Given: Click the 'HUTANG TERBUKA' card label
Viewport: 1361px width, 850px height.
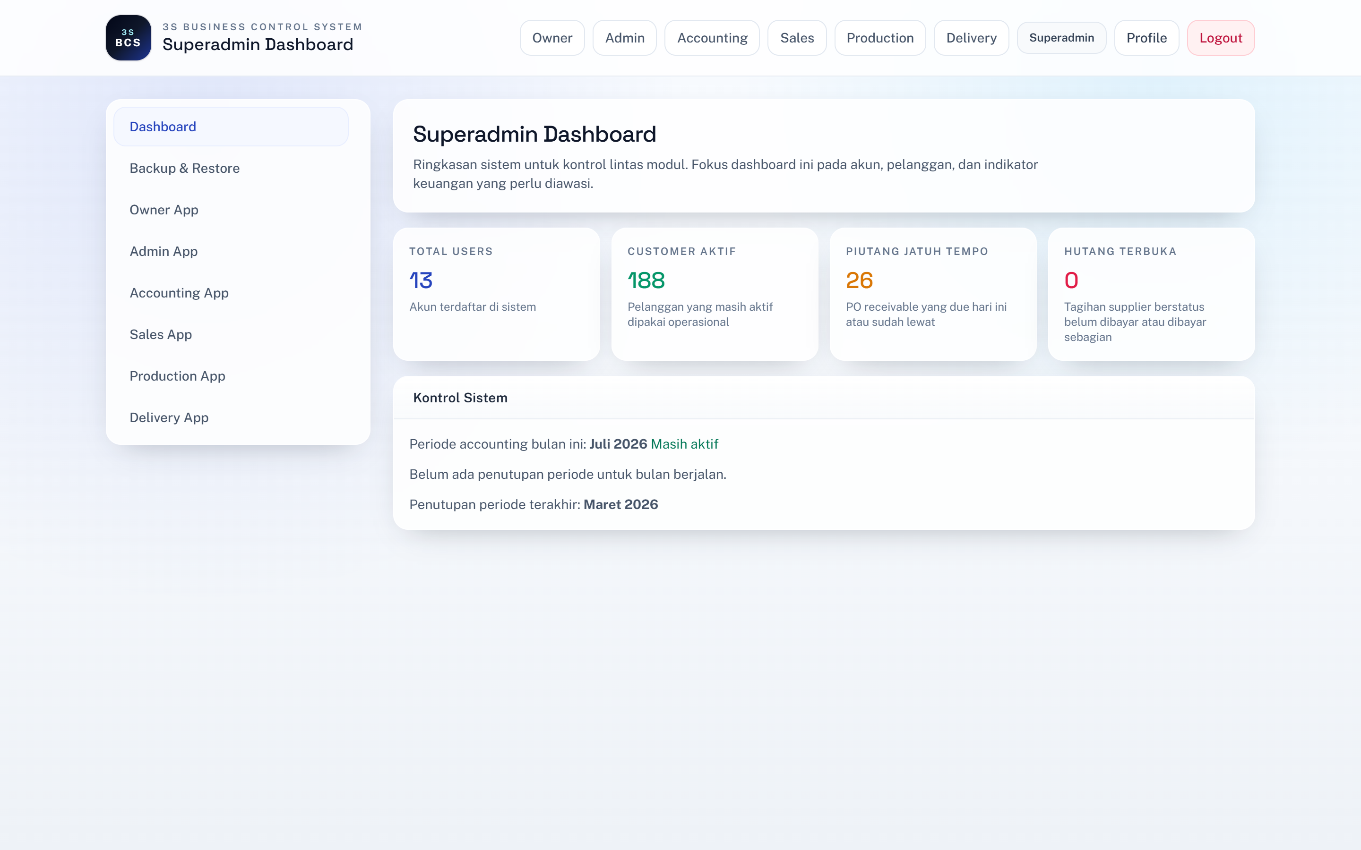Looking at the screenshot, I should point(1120,251).
